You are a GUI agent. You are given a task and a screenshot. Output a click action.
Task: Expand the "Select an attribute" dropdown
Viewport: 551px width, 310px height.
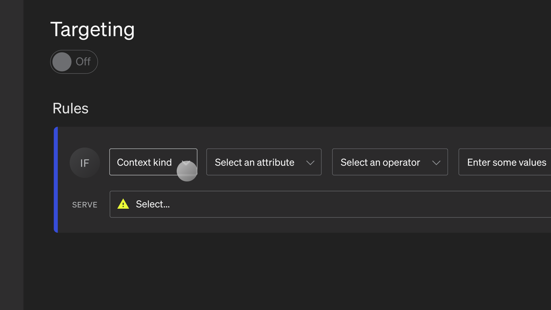[264, 162]
